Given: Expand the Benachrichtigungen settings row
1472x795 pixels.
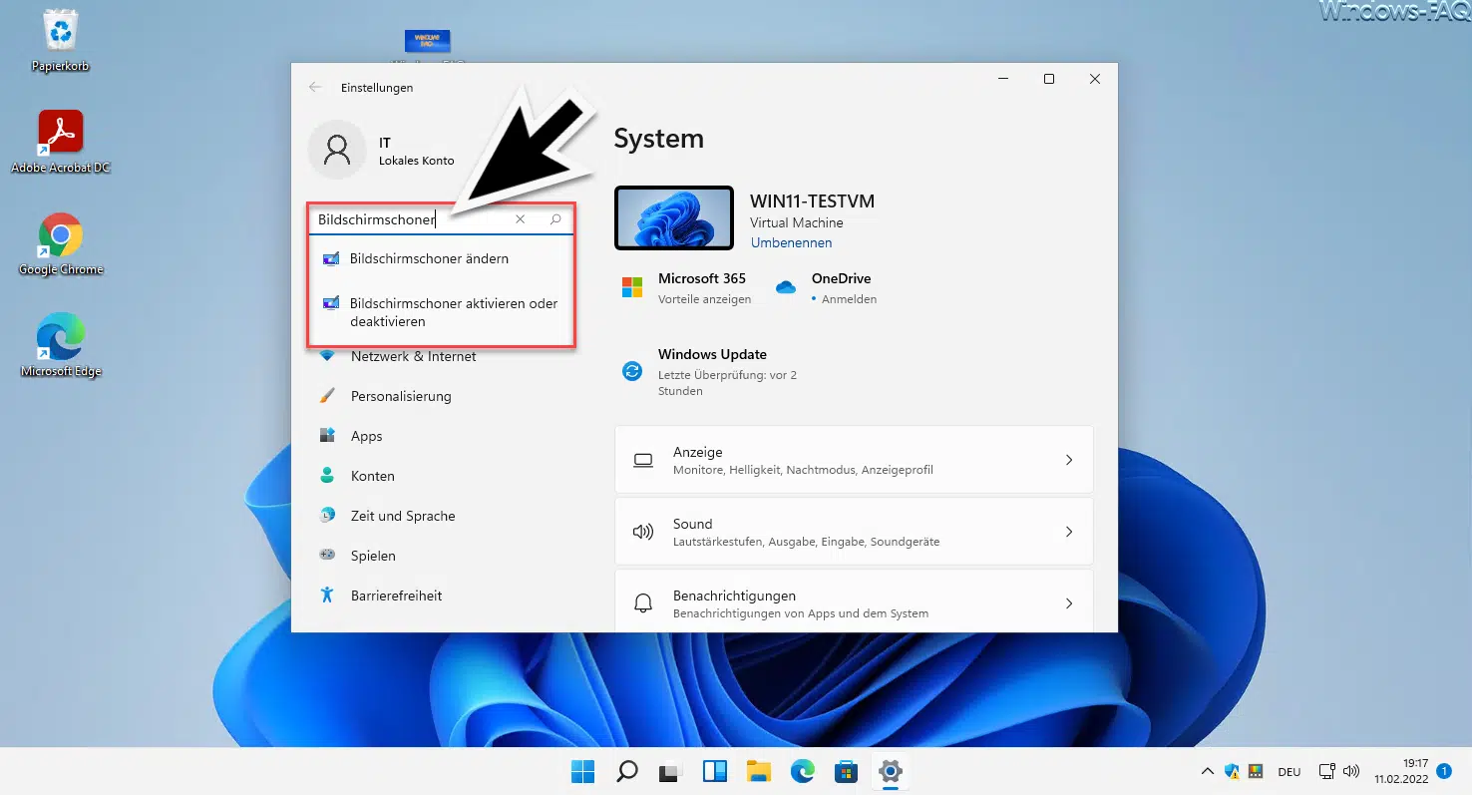Looking at the screenshot, I should pyautogui.click(x=854, y=602).
